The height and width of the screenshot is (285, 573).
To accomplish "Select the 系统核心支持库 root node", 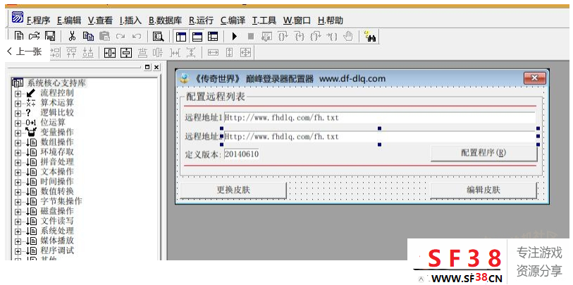I will click(56, 83).
